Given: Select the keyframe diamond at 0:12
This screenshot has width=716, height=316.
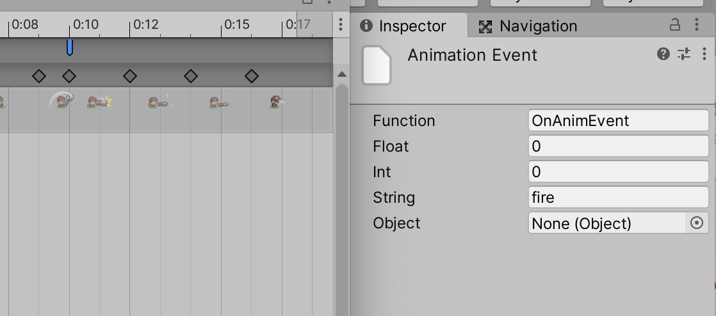Looking at the screenshot, I should (130, 76).
